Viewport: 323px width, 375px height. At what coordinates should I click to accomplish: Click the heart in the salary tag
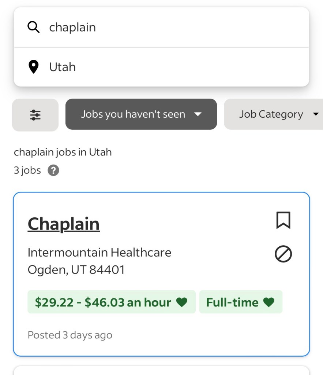coord(182,302)
